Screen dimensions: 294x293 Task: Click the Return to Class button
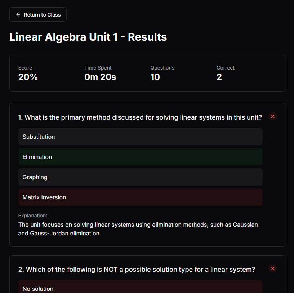[38, 14]
